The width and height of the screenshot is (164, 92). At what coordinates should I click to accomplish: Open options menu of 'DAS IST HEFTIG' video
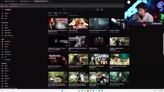click(x=88, y=31)
